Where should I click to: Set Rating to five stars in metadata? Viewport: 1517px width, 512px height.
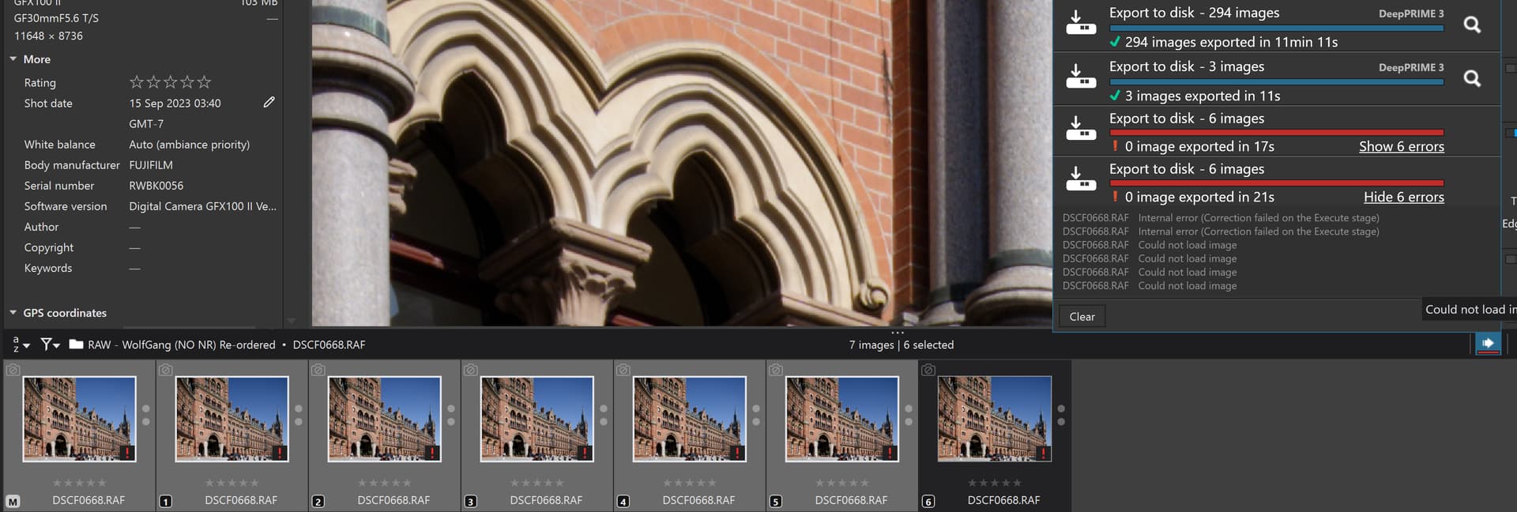[x=205, y=82]
